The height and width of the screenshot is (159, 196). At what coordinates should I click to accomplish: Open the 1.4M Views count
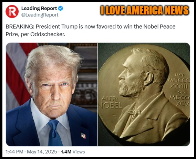click(x=73, y=152)
